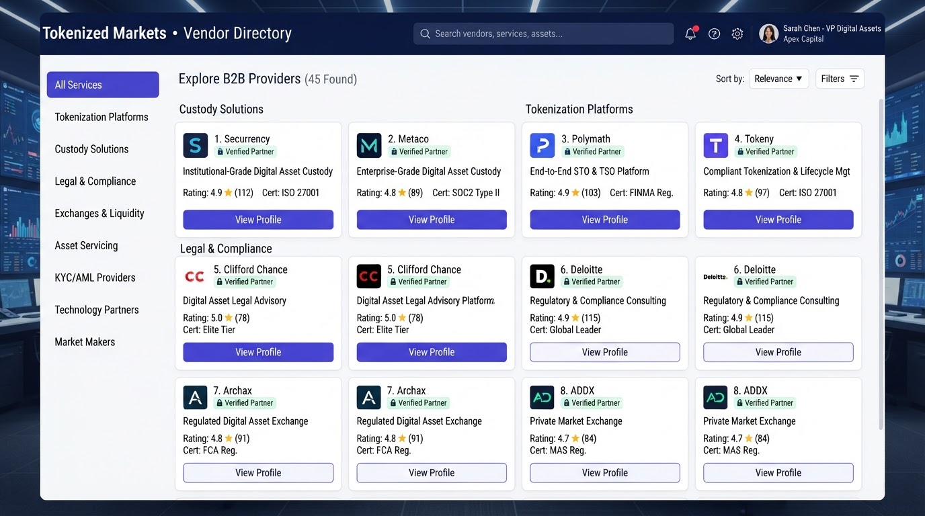Click the Tokenized Markets Vendor Directory title

point(167,33)
